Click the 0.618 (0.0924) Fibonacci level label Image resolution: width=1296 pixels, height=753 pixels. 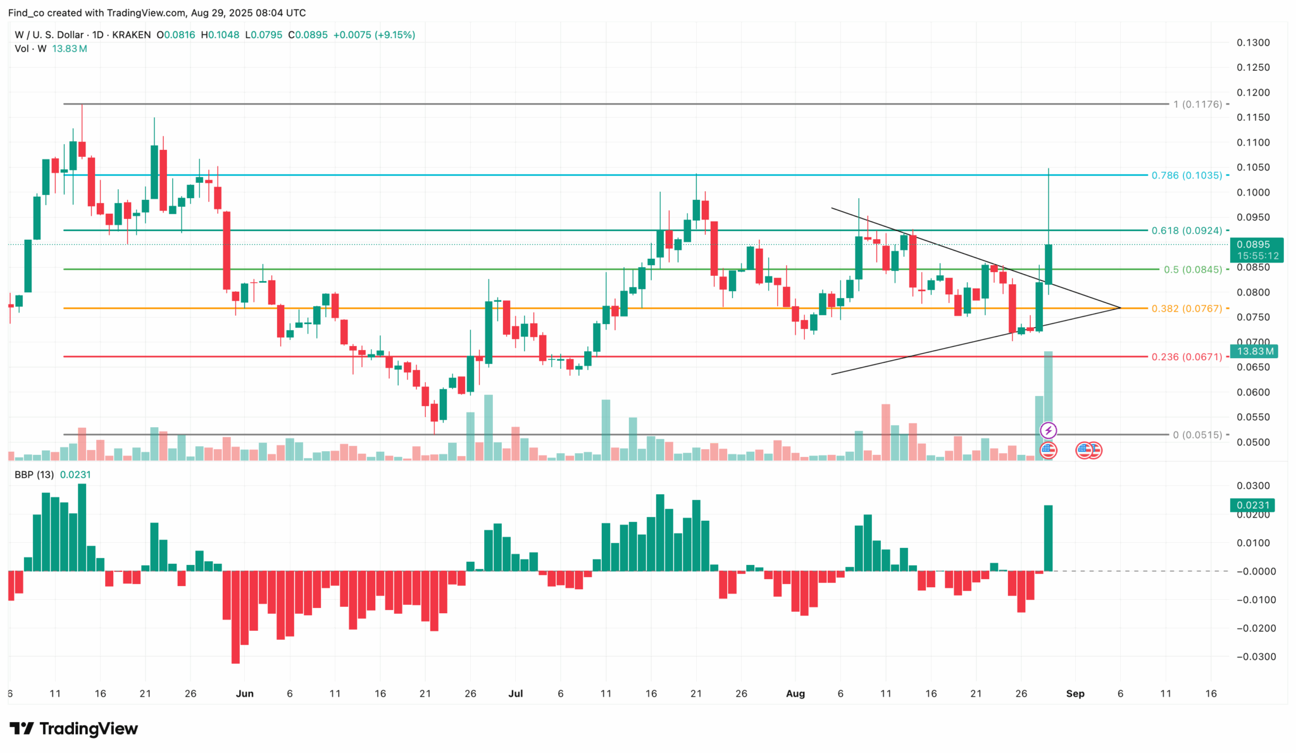click(1188, 230)
